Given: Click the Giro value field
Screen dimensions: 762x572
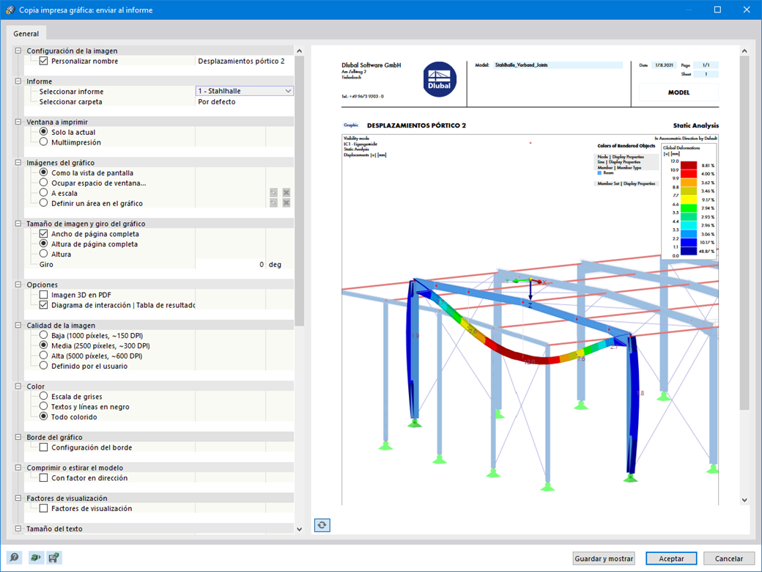Looking at the screenshot, I should (x=230, y=264).
